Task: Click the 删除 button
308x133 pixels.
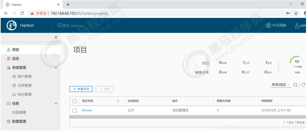Action: (104, 89)
